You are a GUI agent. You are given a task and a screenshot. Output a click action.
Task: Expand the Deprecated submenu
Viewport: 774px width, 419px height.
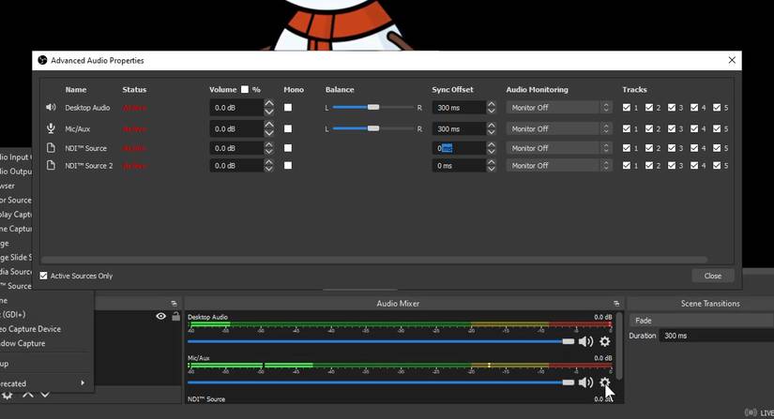click(x=46, y=383)
